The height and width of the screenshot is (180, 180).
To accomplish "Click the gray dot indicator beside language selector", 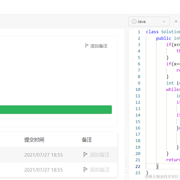I will pyautogui.click(x=176, y=21).
